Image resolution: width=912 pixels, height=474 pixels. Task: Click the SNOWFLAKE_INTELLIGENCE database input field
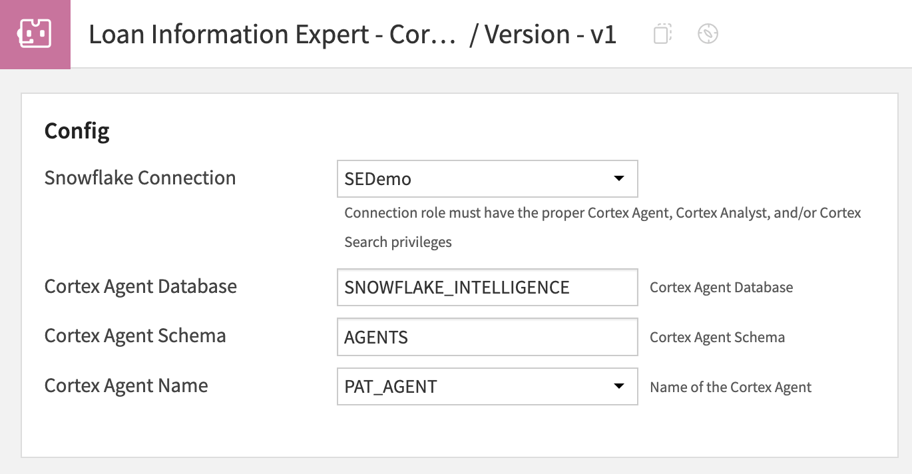click(x=487, y=287)
